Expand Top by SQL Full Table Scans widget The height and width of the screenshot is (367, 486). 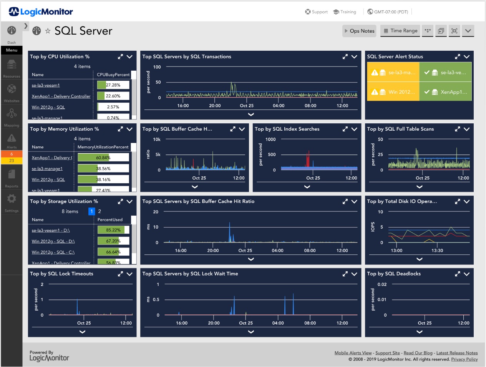457,129
